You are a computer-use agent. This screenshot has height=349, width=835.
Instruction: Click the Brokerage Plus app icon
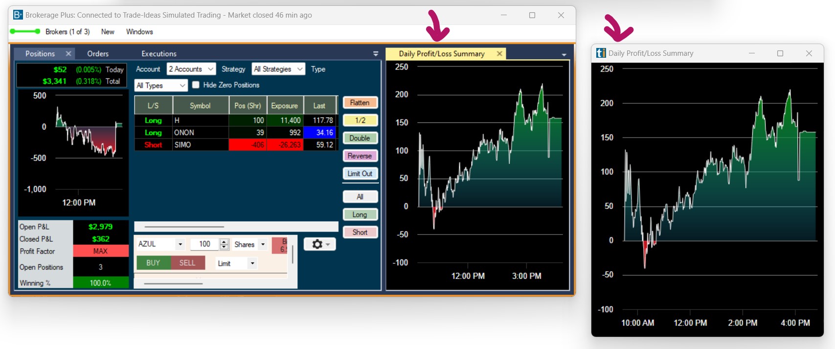(x=18, y=15)
